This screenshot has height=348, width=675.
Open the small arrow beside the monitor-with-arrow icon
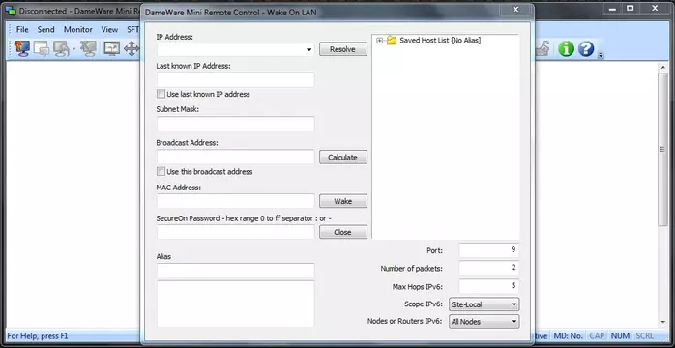pyautogui.click(x=73, y=49)
